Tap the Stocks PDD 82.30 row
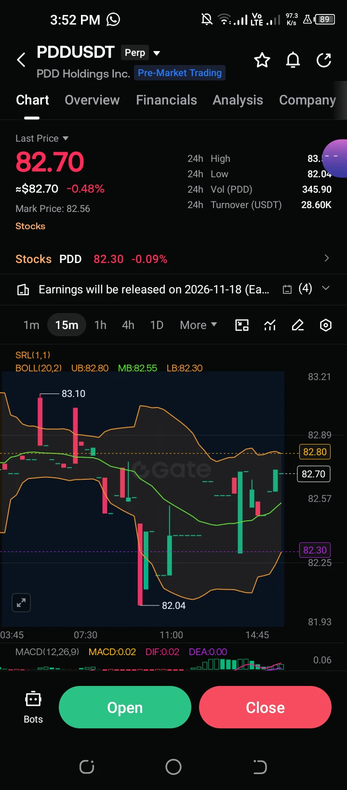The image size is (347, 790). [173, 259]
